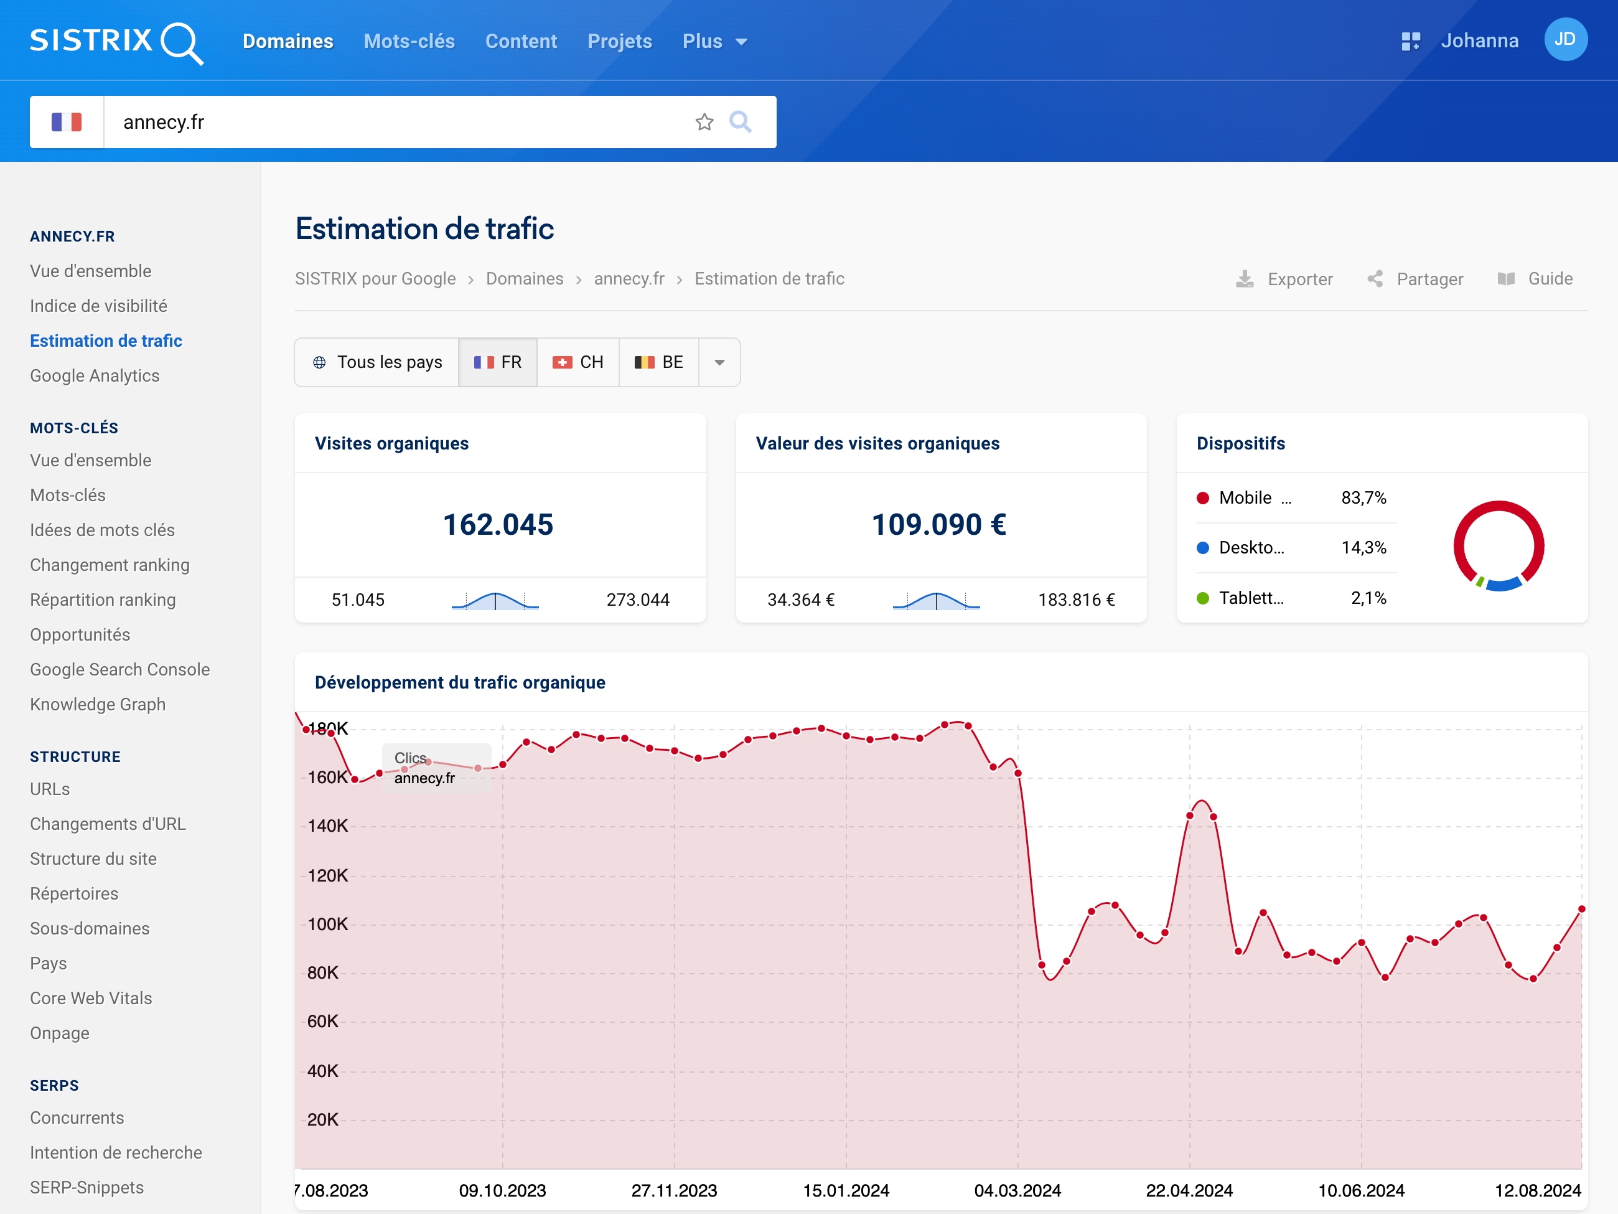
Task: Open the apps grid icon next to Johanna
Action: coord(1410,41)
